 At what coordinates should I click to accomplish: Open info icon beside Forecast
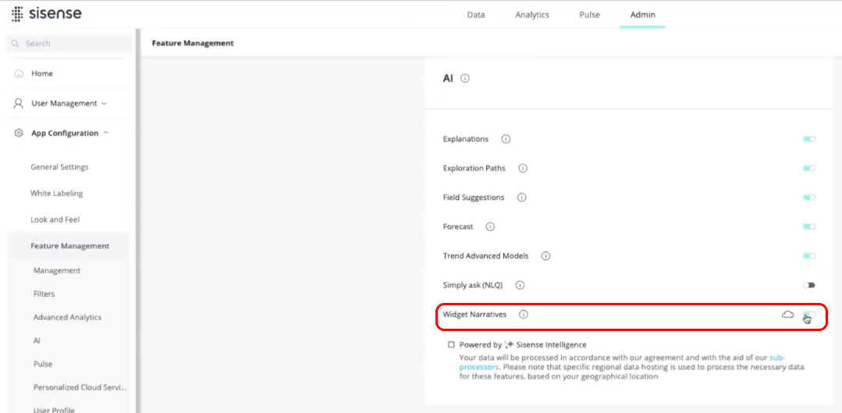[x=490, y=226]
